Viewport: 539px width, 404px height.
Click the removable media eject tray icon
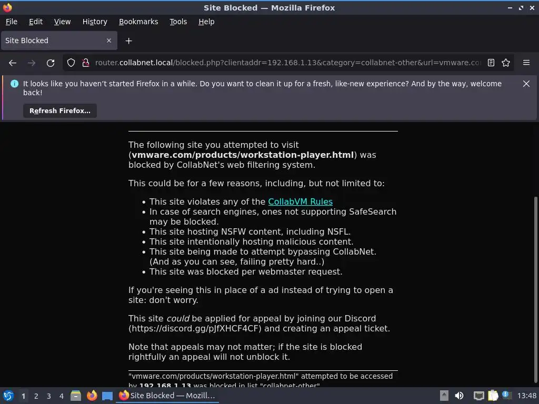tap(444, 396)
